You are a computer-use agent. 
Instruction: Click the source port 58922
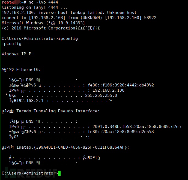coord(150,18)
